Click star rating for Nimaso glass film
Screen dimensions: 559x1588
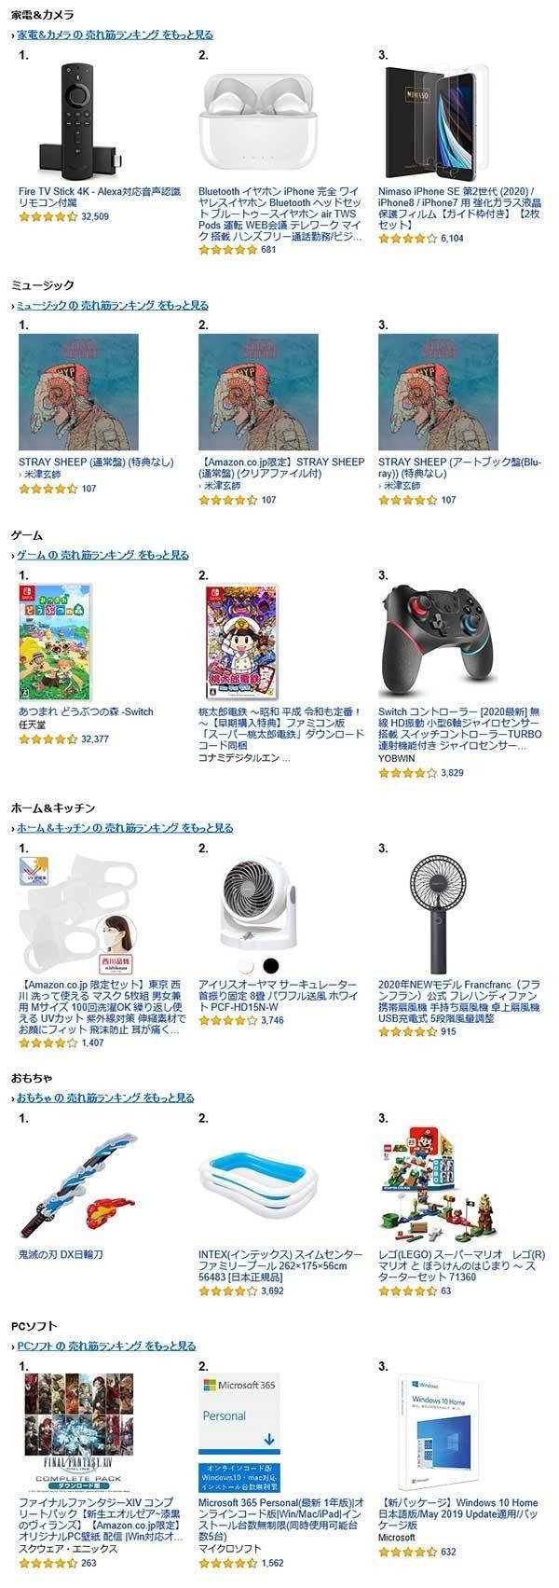(407, 239)
